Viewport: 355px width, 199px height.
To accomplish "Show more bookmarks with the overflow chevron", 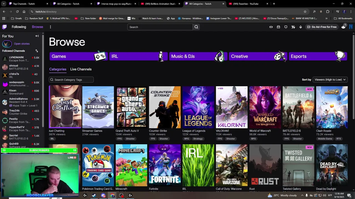I will pyautogui.click(x=326, y=19).
